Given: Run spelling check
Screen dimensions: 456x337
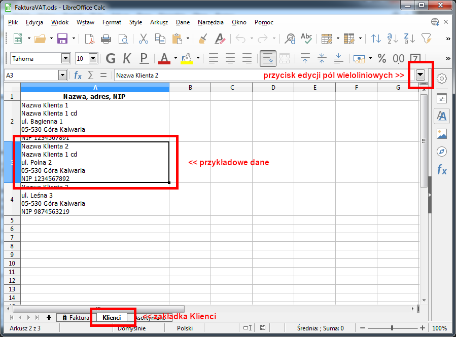Looking at the screenshot, I should click(x=306, y=39).
